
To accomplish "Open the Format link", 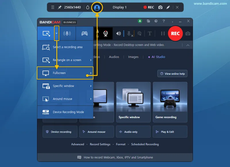I will (x=121, y=144).
